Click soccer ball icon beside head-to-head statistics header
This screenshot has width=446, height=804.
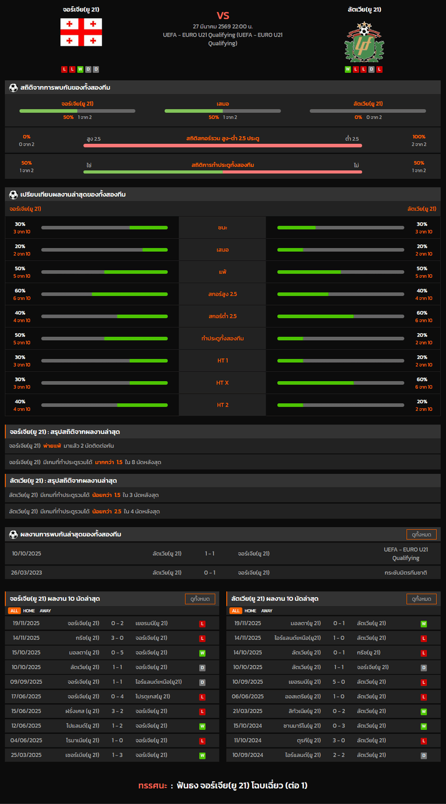(x=13, y=88)
